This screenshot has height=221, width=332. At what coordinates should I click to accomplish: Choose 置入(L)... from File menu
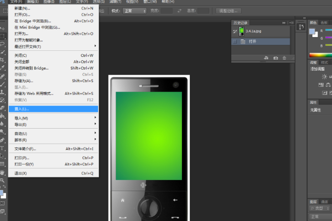(x=54, y=109)
